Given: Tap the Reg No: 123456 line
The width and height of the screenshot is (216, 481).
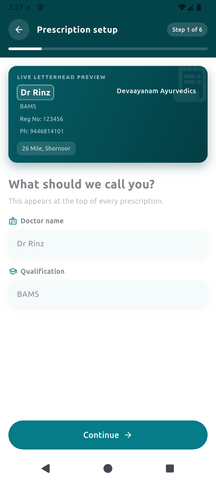Looking at the screenshot, I should 42,119.
